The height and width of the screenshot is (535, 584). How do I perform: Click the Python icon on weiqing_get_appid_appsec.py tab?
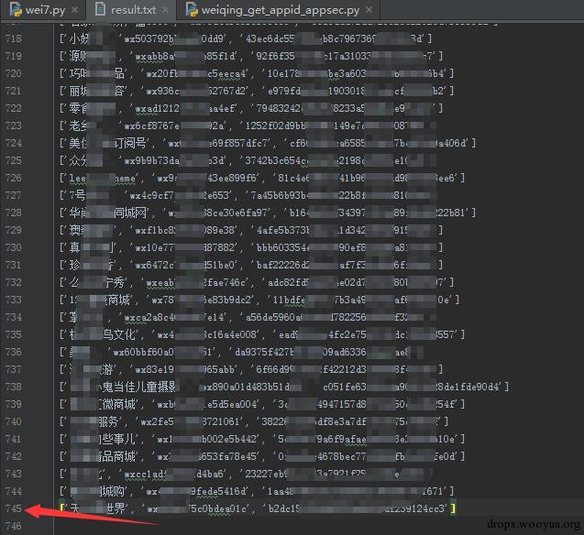[x=192, y=10]
